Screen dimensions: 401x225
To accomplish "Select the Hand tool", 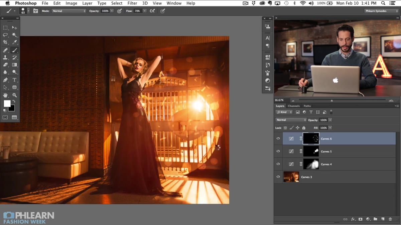I will coord(5,95).
